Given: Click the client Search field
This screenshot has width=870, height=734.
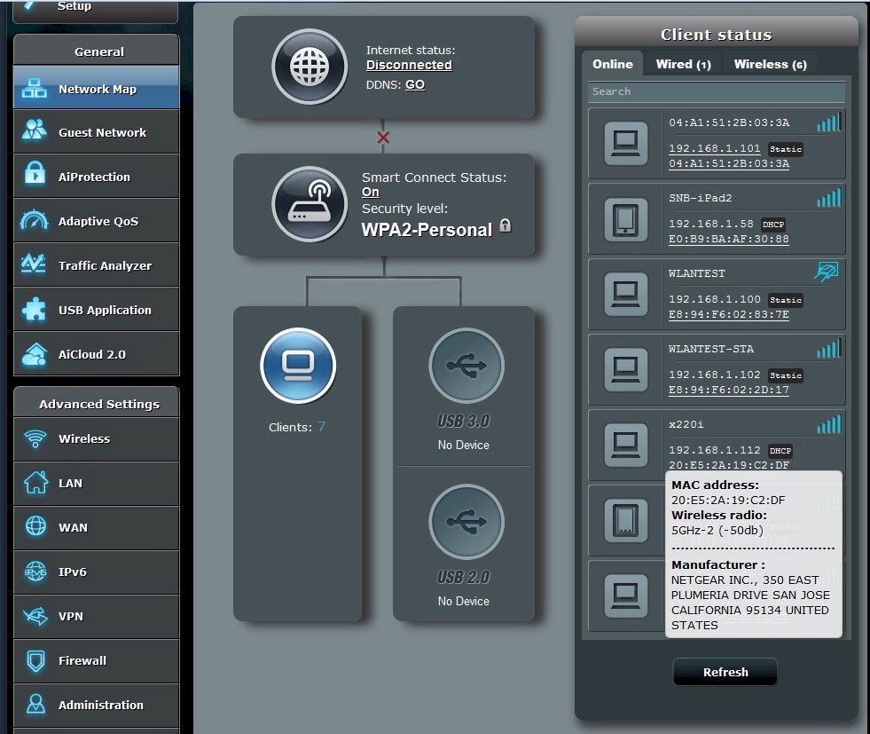Looking at the screenshot, I should point(717,91).
